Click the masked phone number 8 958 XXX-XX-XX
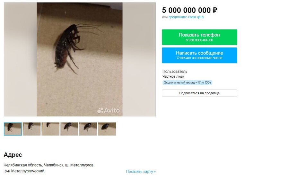 coord(199,40)
